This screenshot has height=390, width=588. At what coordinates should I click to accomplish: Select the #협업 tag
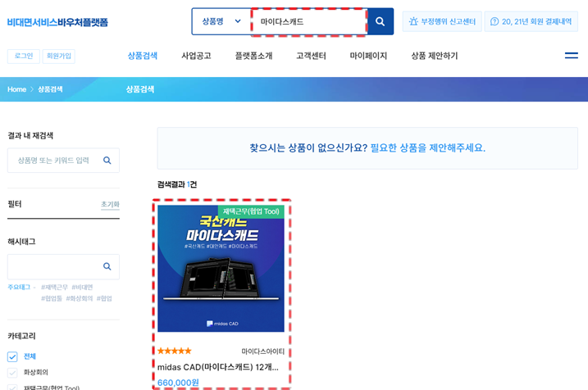click(104, 298)
